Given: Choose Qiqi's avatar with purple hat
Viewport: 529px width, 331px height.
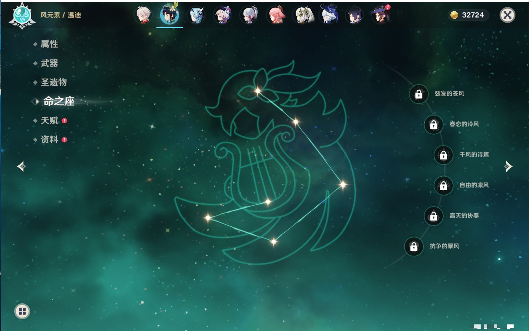Looking at the screenshot, I should 222,15.
